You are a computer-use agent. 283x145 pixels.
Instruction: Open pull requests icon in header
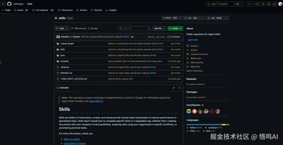[x=263, y=4]
